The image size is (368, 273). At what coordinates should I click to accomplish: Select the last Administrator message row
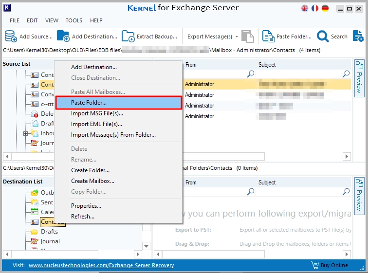(266, 116)
